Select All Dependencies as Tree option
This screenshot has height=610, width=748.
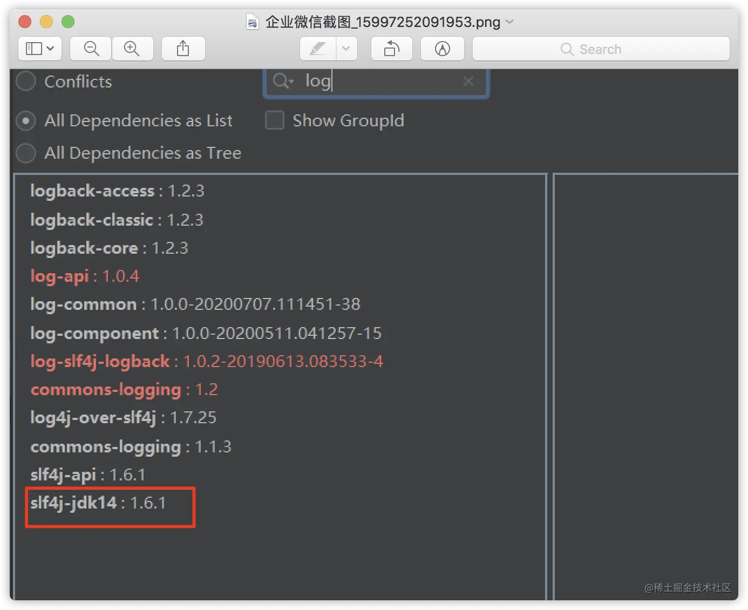(x=26, y=153)
